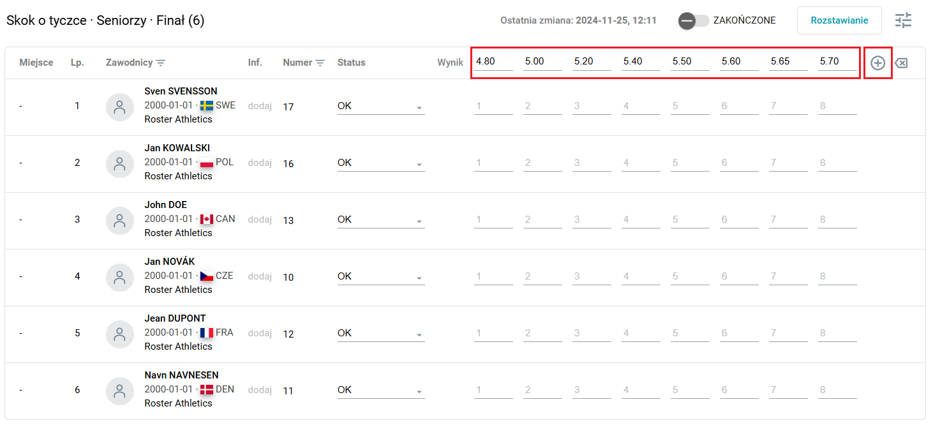Click the Skok o tyczce event title

click(47, 20)
